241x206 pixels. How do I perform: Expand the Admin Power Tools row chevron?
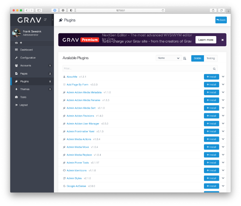[x=223, y=162]
